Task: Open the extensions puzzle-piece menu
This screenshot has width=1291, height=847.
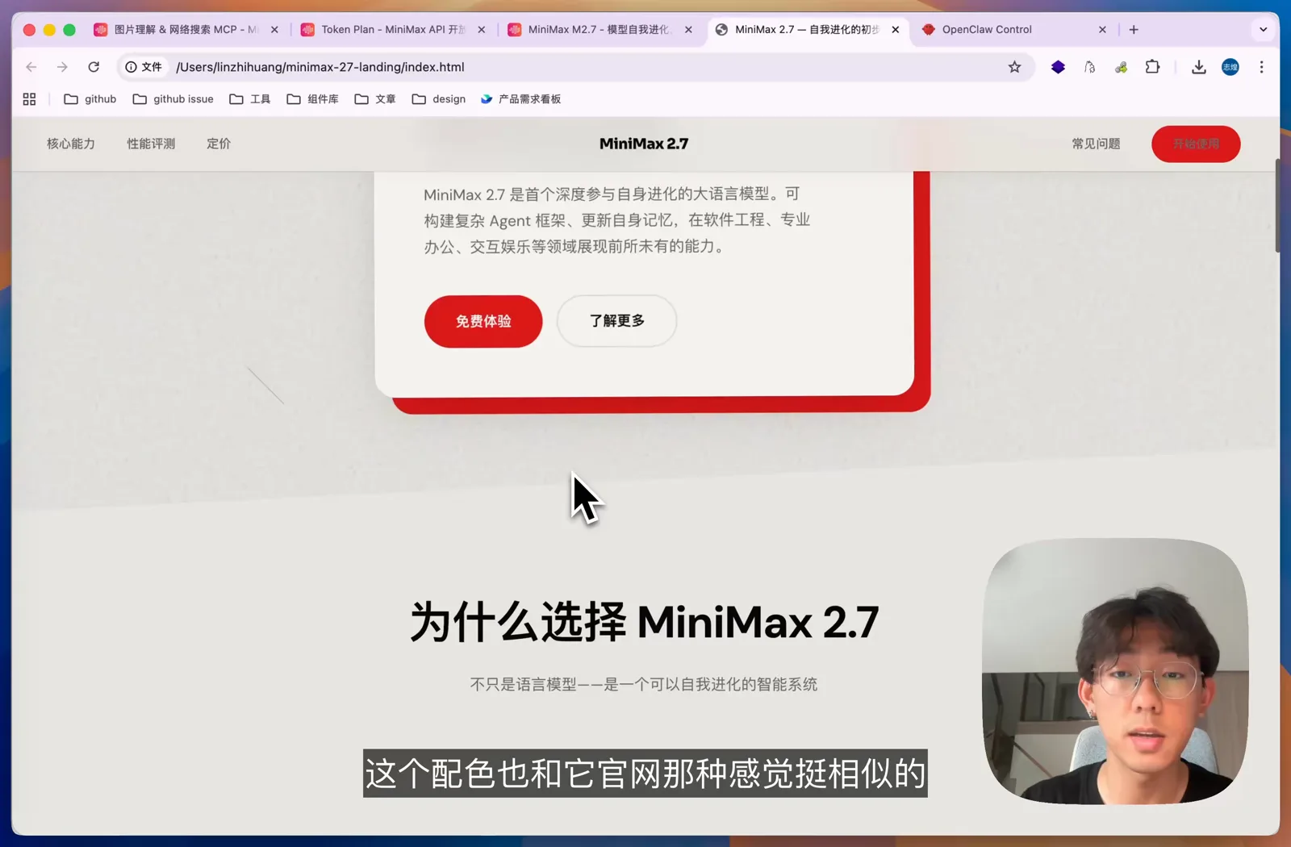Action: [x=1152, y=67]
